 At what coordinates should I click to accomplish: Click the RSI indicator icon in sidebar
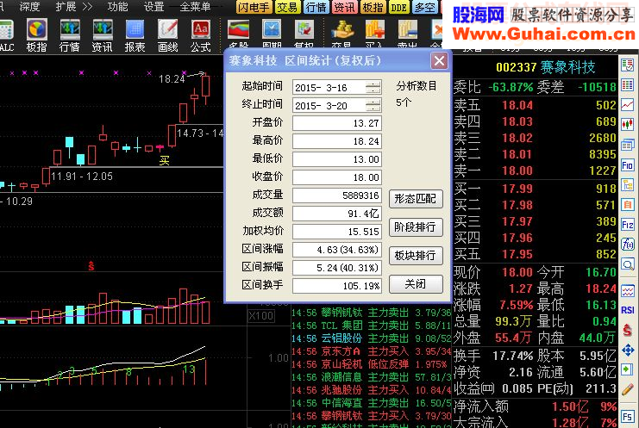point(628,310)
